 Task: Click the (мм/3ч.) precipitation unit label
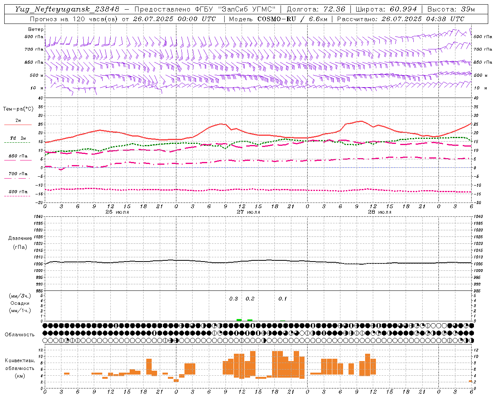coord(20,296)
